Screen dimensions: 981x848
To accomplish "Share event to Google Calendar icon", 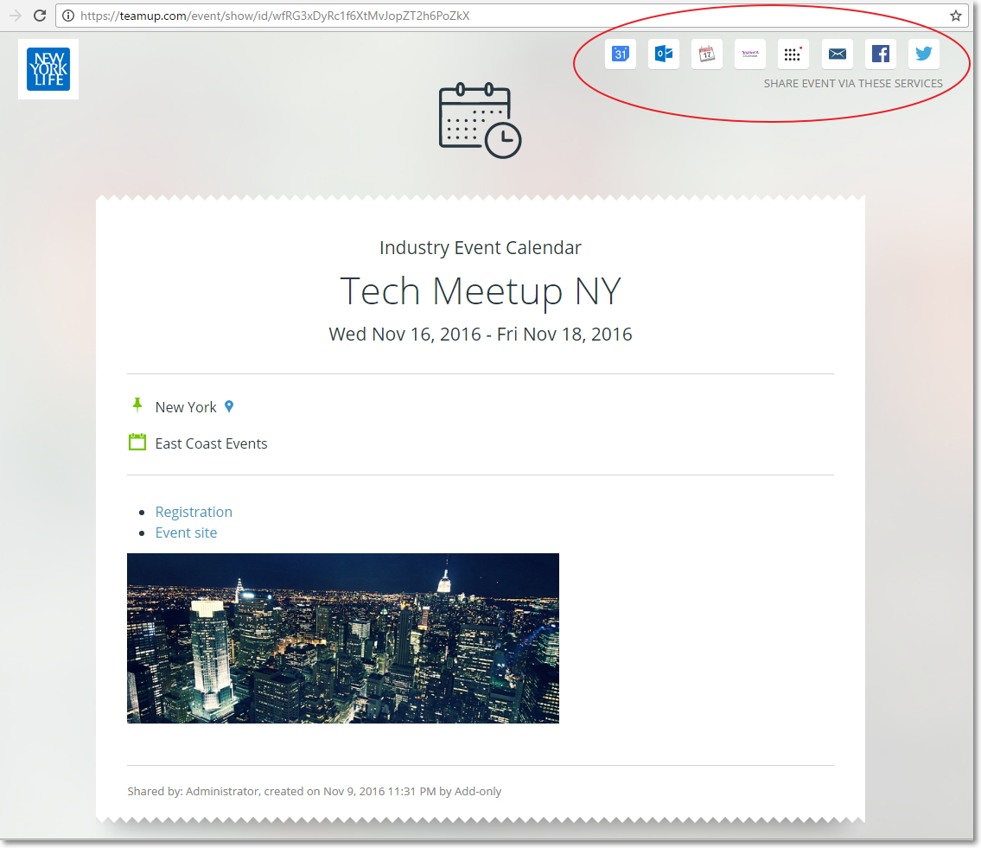I will [620, 54].
